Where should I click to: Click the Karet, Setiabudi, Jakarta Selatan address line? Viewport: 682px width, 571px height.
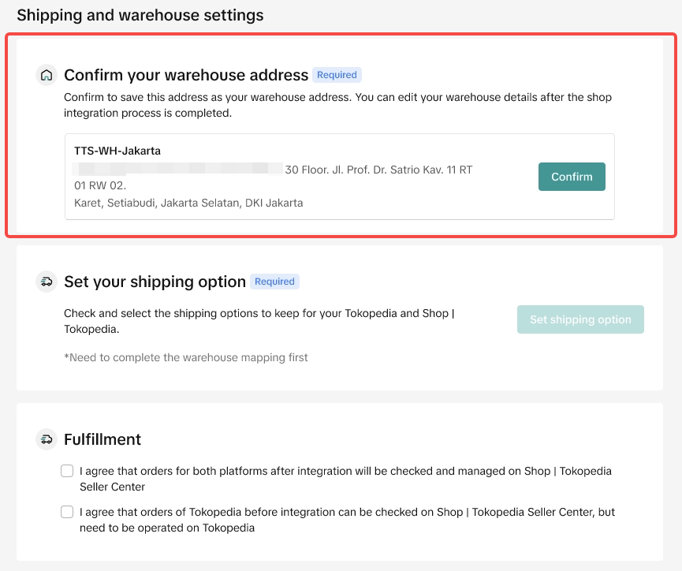pyautogui.click(x=188, y=203)
